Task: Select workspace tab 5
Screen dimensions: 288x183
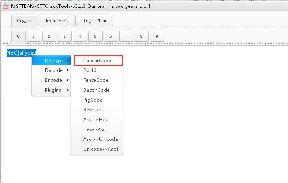Action: (x=95, y=36)
